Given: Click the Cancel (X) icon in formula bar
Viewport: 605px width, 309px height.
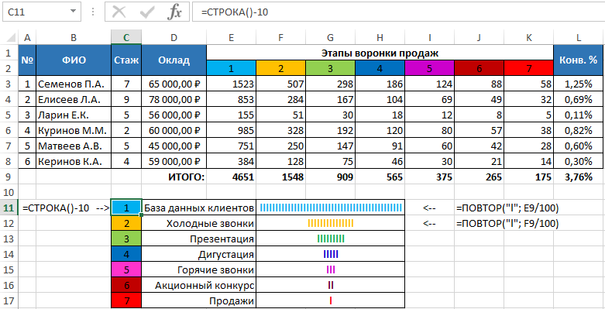Looking at the screenshot, I should (x=119, y=12).
